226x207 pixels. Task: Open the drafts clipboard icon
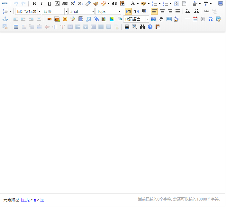point(158,27)
